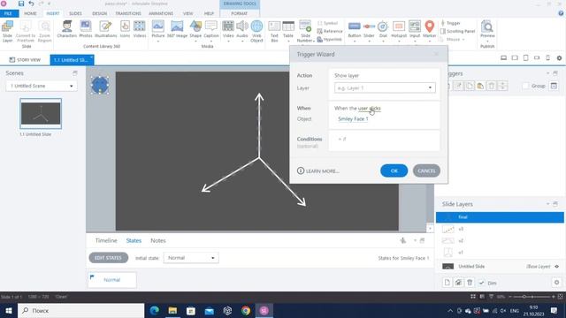Viewport: 566px width, 318px height.
Task: Switch to the TRANSITIONS ribbon tab
Action: pos(128,13)
